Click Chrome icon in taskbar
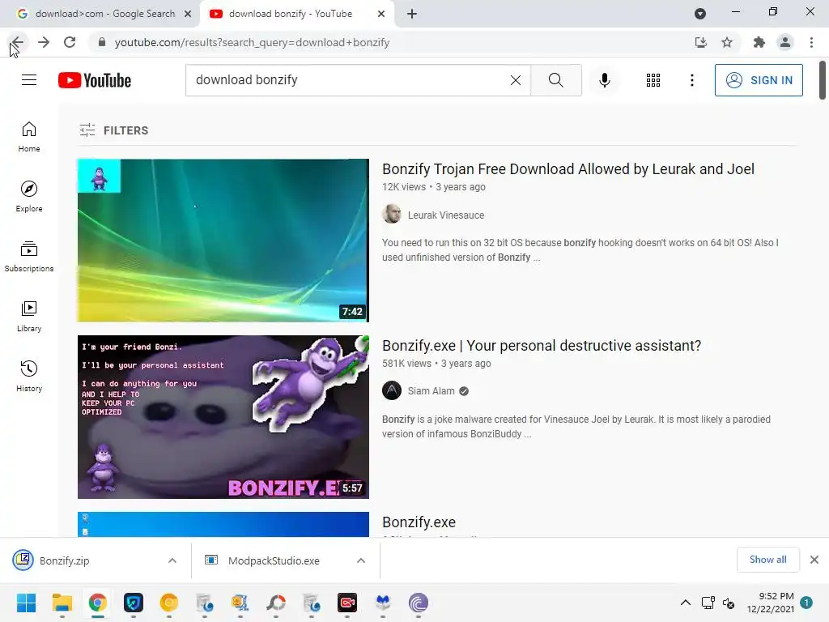 pos(98,603)
